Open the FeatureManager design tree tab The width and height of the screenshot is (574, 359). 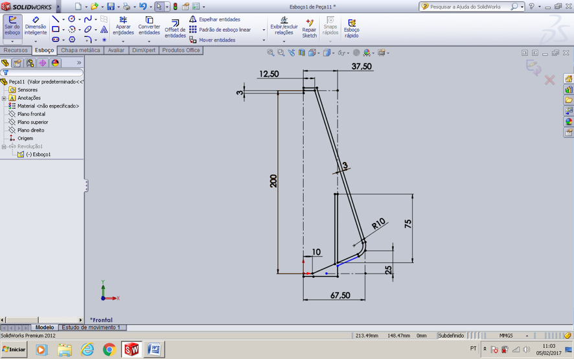click(5, 63)
